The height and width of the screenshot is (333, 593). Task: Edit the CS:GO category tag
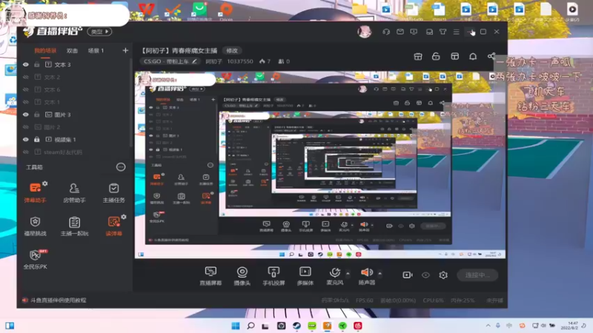[x=170, y=61]
